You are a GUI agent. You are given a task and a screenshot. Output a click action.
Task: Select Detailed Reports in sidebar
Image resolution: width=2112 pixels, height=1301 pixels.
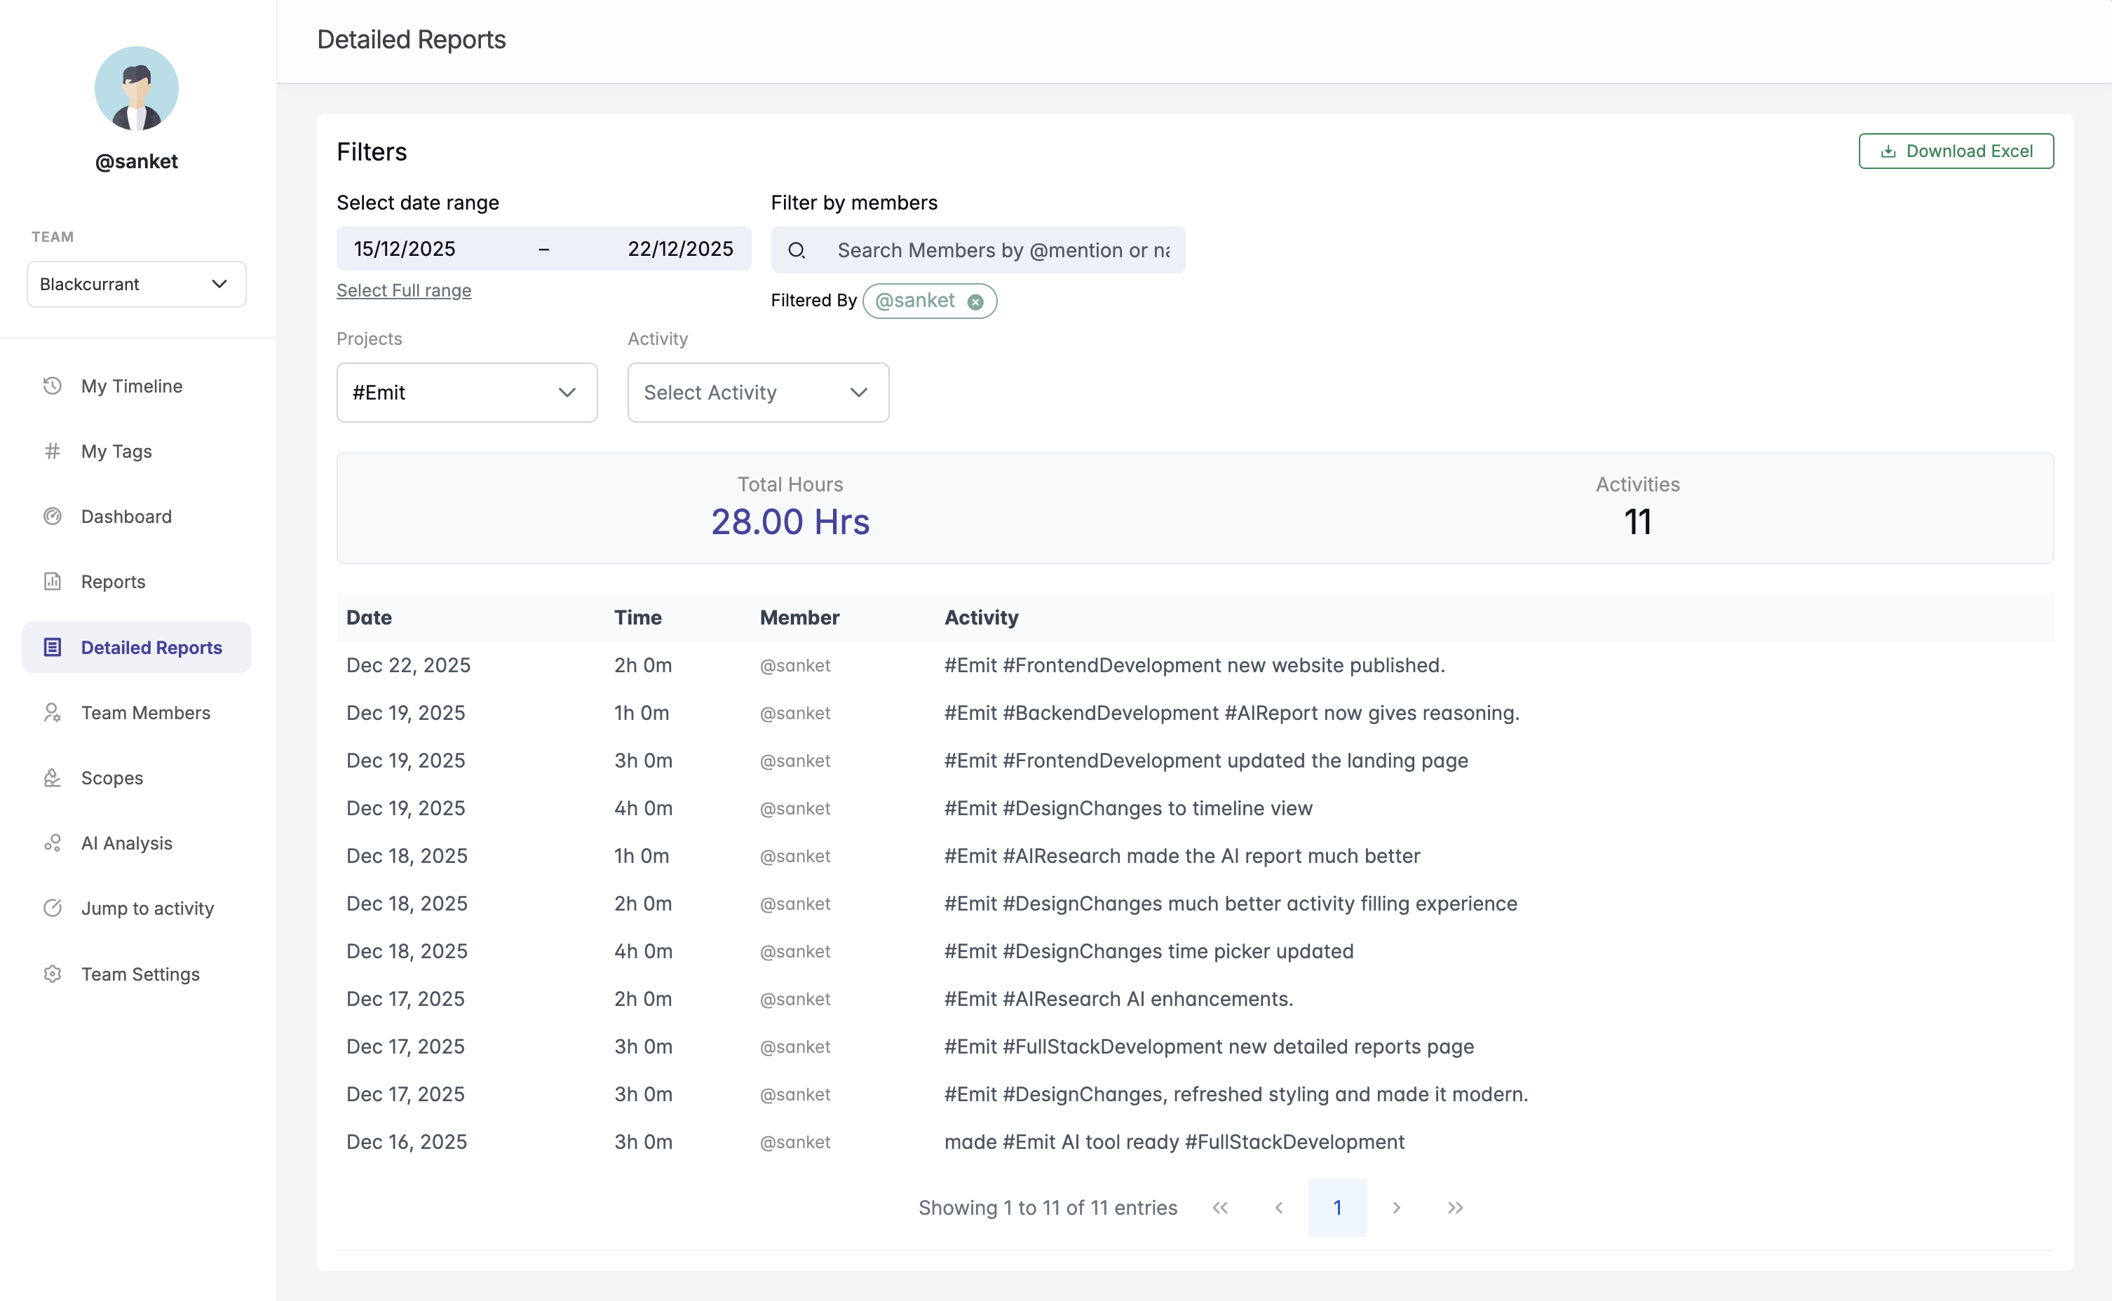click(151, 647)
